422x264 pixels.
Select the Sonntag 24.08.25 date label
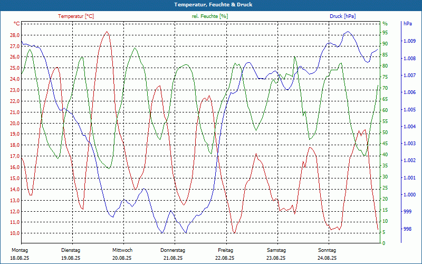tap(327, 254)
